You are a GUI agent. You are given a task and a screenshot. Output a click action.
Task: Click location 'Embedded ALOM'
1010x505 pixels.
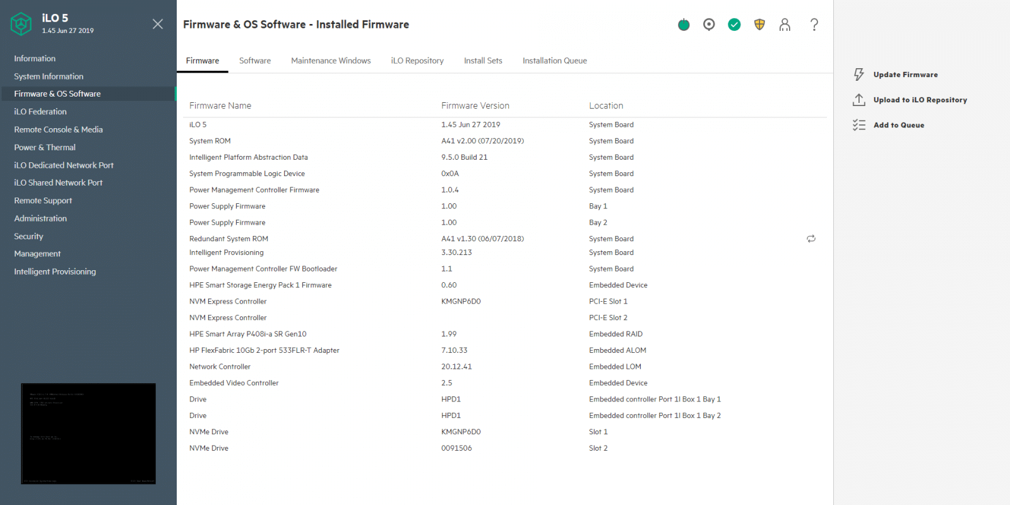click(617, 350)
